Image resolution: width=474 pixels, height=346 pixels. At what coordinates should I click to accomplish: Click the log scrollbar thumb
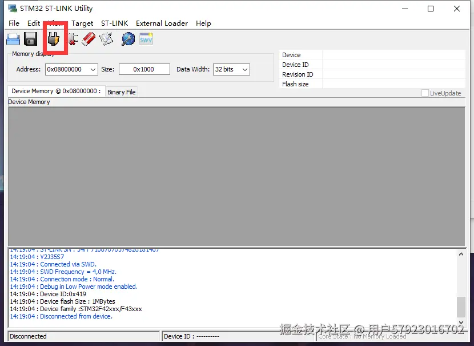coord(461,307)
